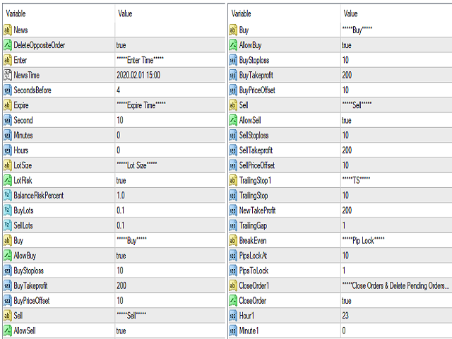
Task: Toggle the CloseOrder true value
Action: (348, 300)
